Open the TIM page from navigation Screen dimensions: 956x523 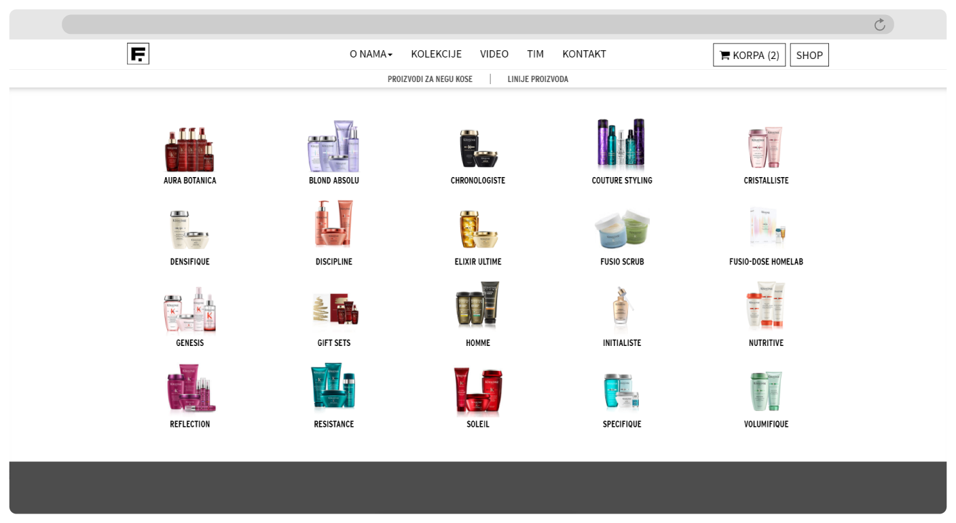coord(535,54)
